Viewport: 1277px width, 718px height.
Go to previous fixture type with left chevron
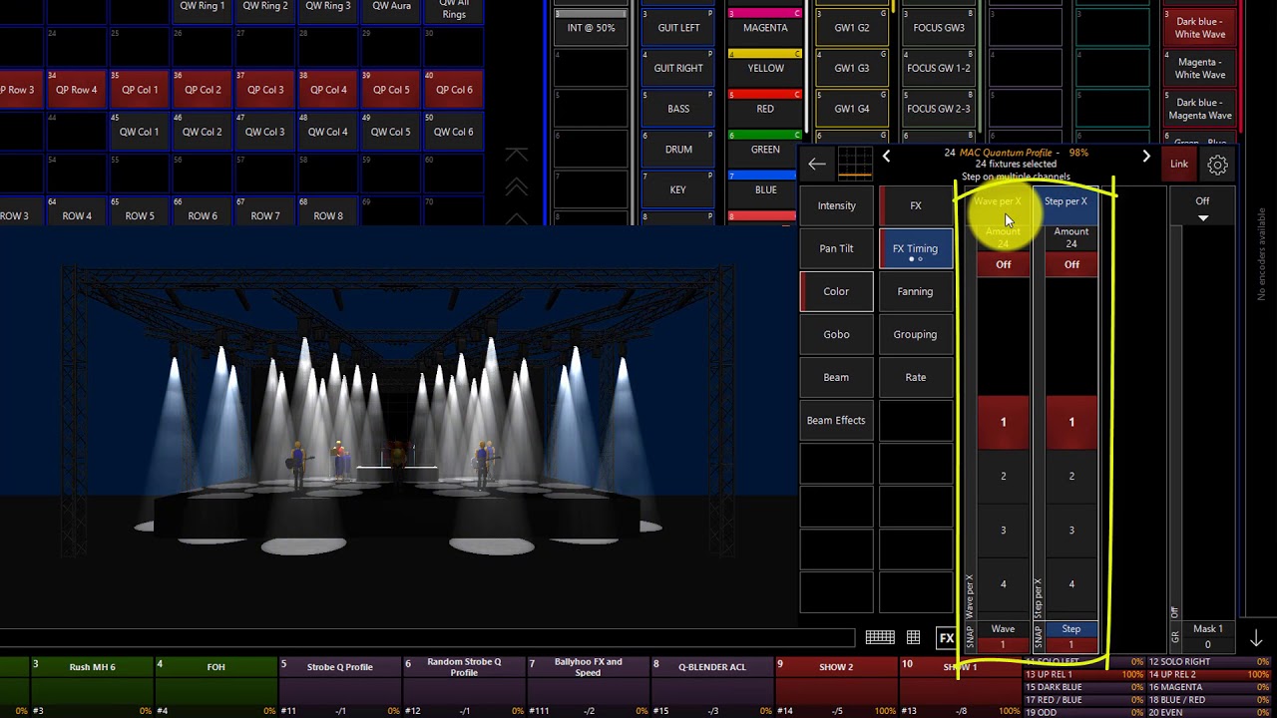[x=886, y=157]
